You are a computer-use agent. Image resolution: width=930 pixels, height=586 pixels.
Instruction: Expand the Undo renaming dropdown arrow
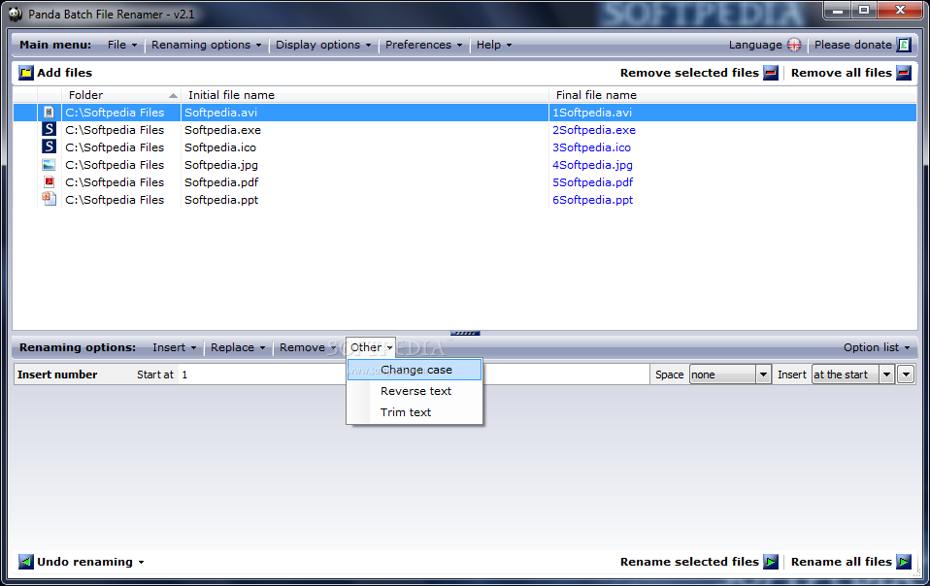141,563
